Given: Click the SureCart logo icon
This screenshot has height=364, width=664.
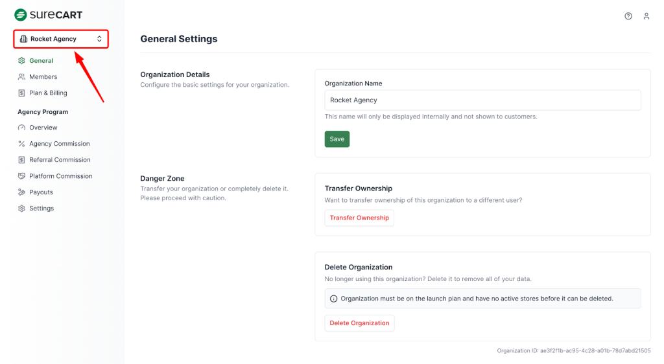Looking at the screenshot, I should coord(21,14).
